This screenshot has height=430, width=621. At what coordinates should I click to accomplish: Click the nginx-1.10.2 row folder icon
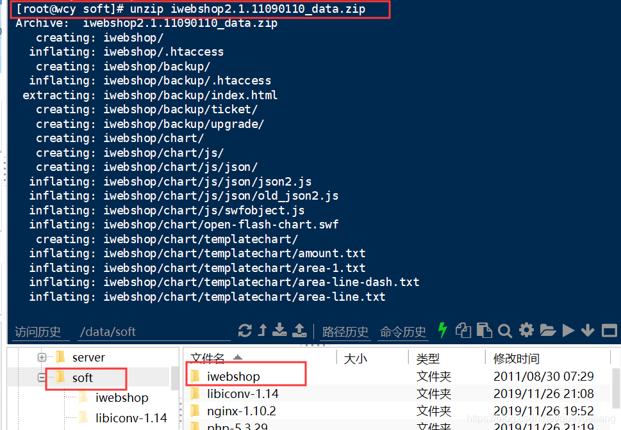click(x=195, y=411)
